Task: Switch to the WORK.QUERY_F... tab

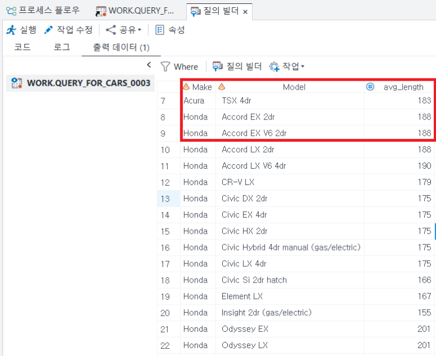Action: point(135,11)
